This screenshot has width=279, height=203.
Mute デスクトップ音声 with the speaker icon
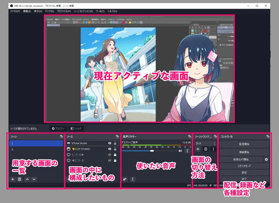(180, 151)
